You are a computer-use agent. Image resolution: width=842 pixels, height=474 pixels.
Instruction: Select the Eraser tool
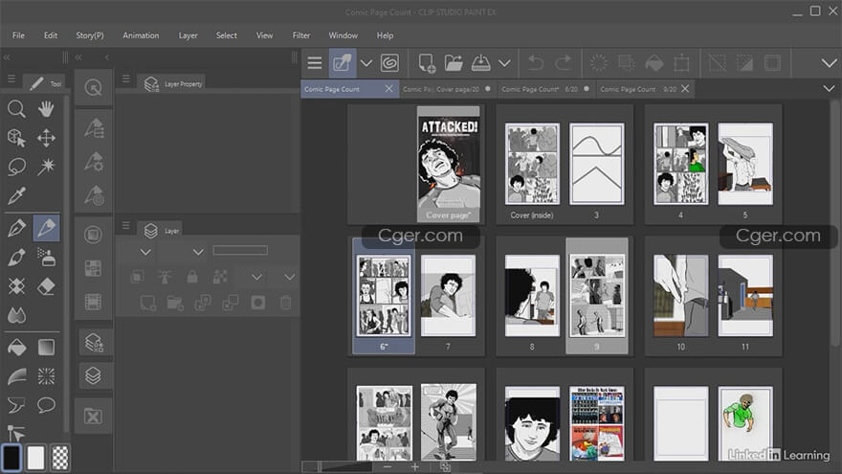tap(46, 286)
